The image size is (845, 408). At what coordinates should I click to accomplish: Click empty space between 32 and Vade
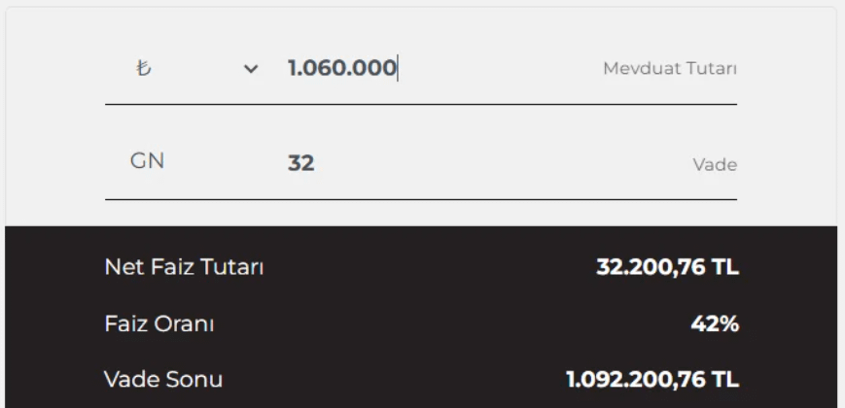tap(496, 163)
